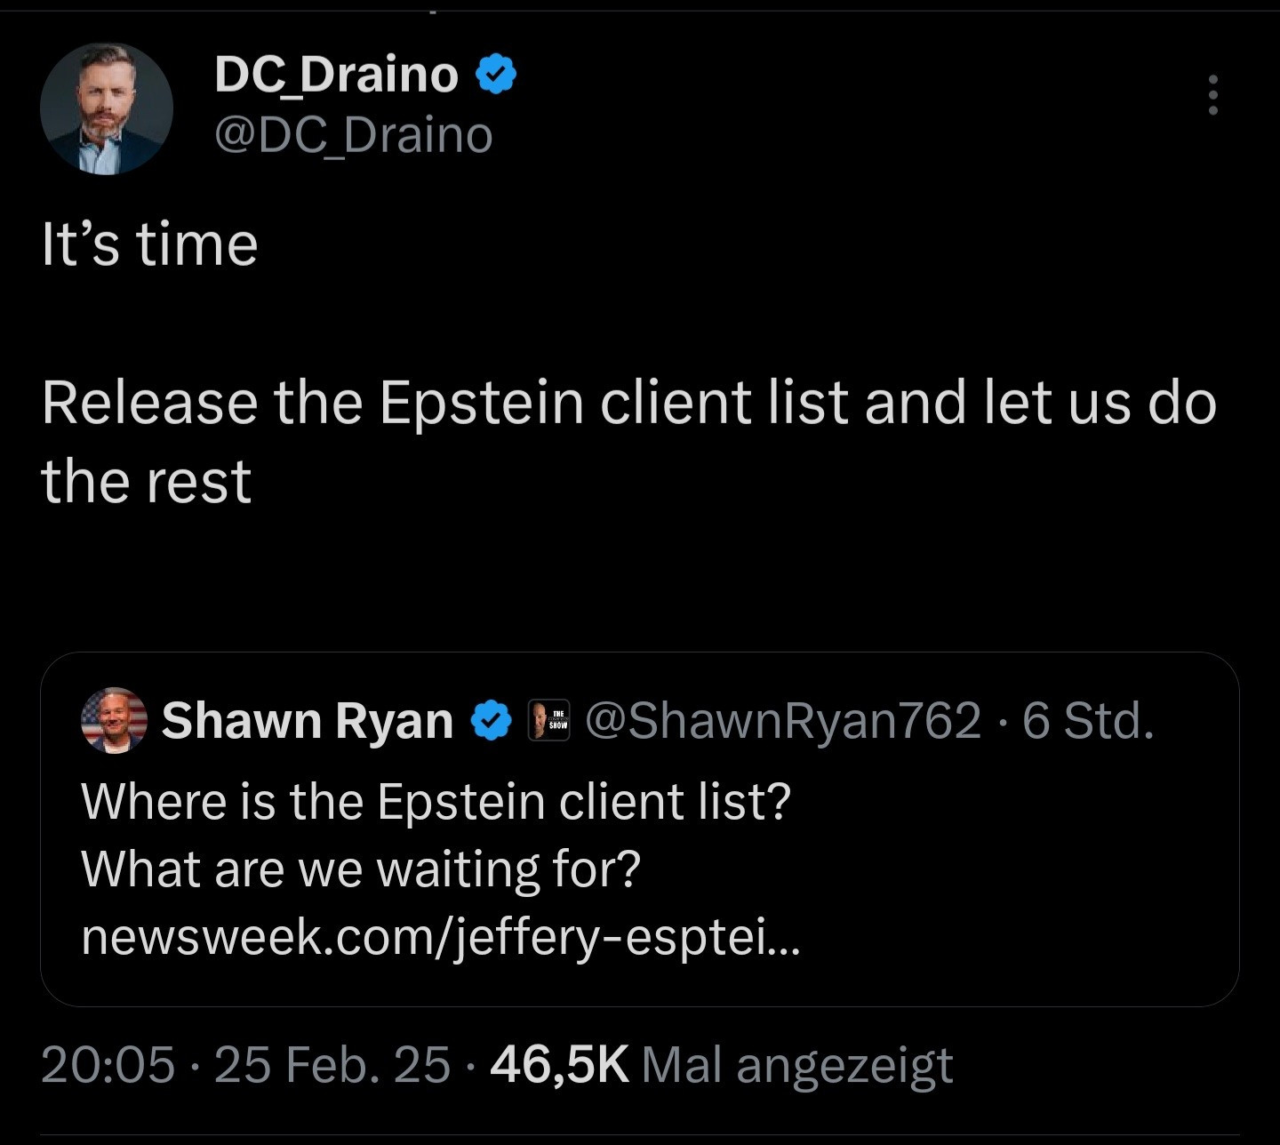Image resolution: width=1280 pixels, height=1145 pixels.
Task: Click the "25 Feb. 25" post date
Action: [332, 1065]
